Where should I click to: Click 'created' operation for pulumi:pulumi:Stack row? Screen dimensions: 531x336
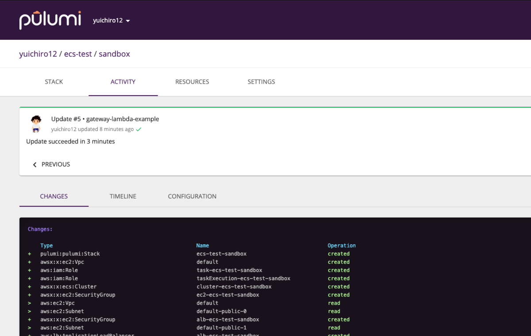(x=339, y=254)
